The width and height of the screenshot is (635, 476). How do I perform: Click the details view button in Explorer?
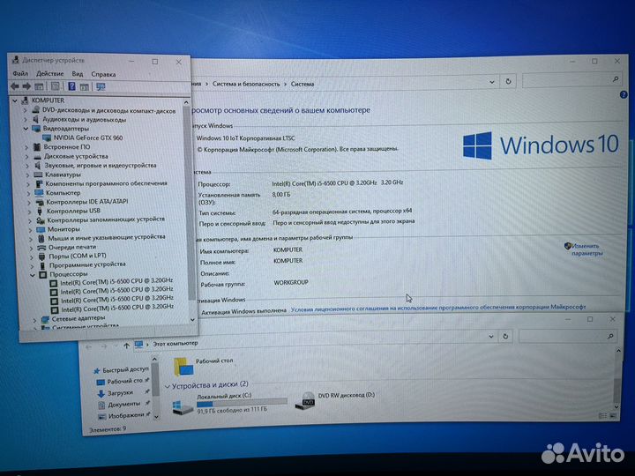point(602,416)
